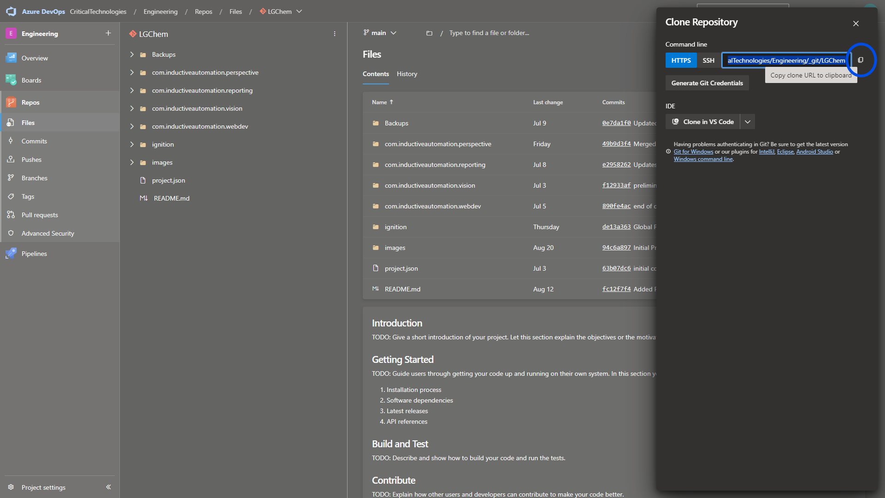Screen dimensions: 885x498
Task: Click the plus icon next to Engineering
Action: [x=108, y=33]
